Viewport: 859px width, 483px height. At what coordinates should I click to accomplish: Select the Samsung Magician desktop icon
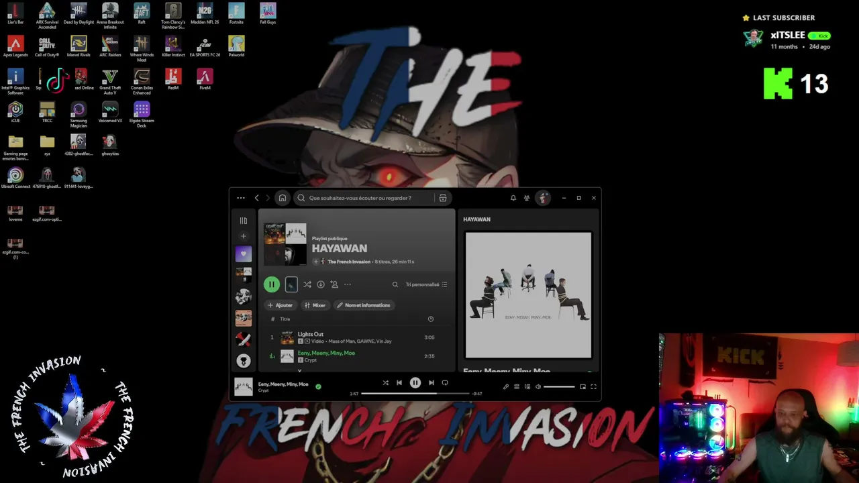79,115
